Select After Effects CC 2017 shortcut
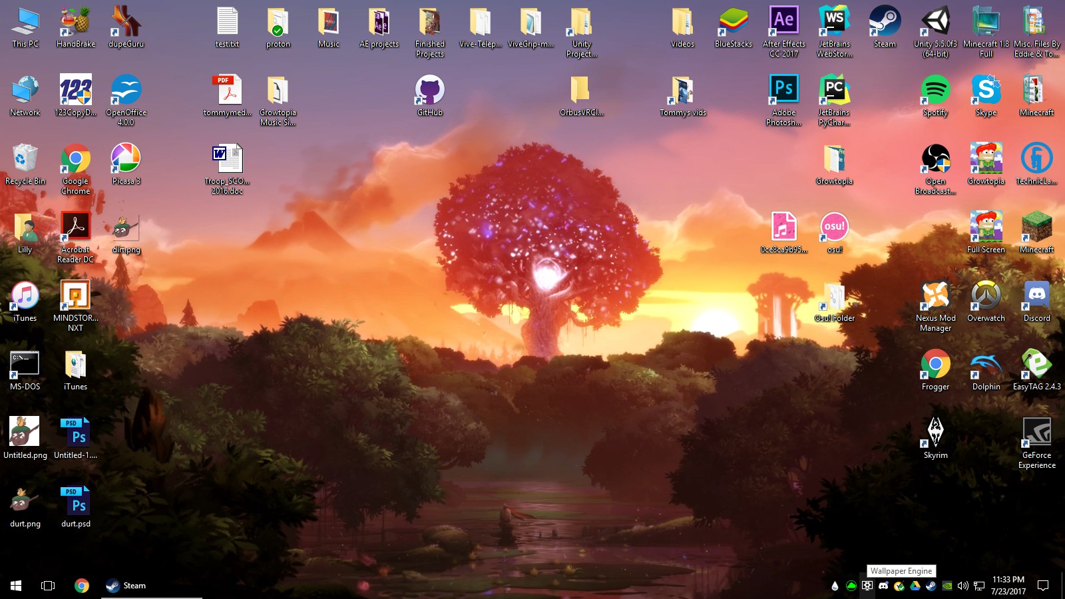The width and height of the screenshot is (1065, 599). click(x=784, y=32)
